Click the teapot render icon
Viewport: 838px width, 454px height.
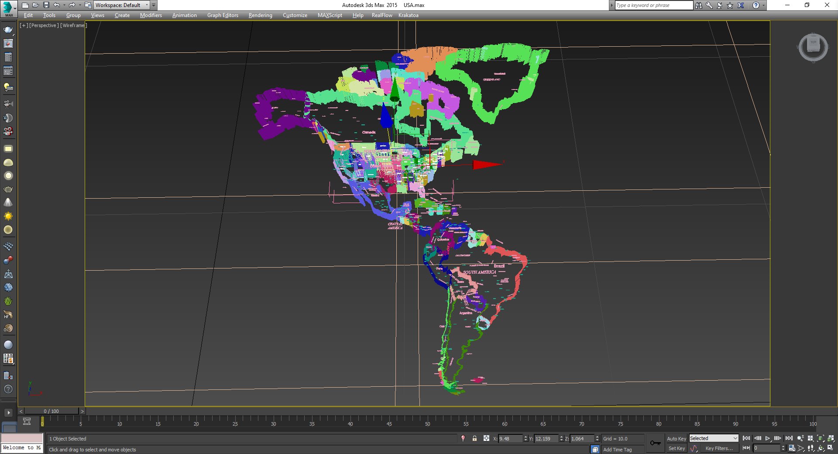click(8, 30)
